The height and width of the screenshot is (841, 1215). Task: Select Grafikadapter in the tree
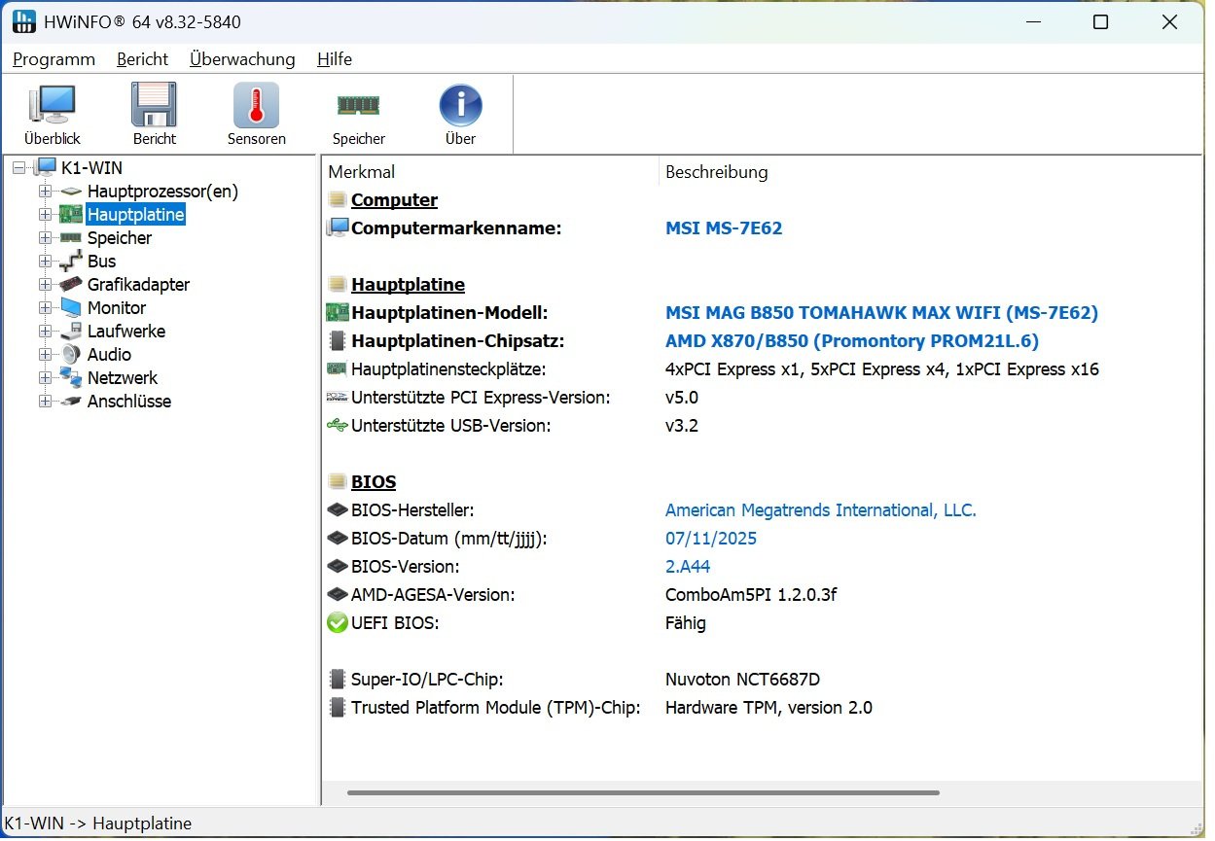tap(138, 285)
